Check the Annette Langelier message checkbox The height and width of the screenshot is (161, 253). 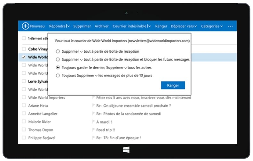24,114
